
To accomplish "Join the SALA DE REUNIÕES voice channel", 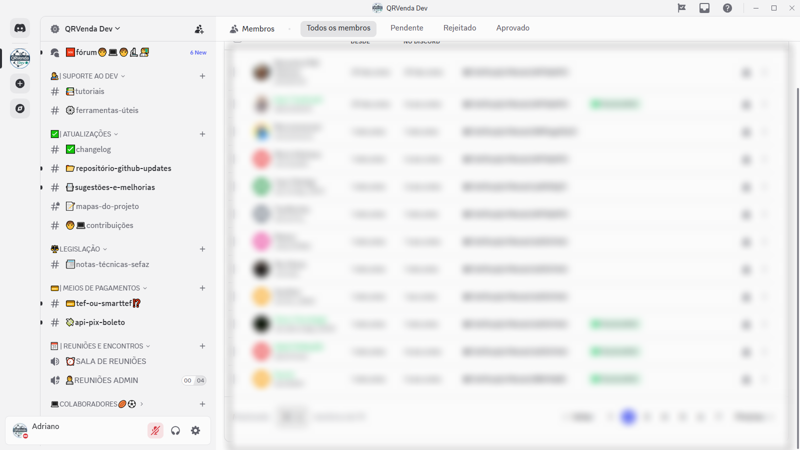I will tap(111, 361).
